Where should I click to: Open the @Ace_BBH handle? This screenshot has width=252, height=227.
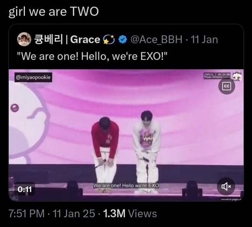click(156, 39)
